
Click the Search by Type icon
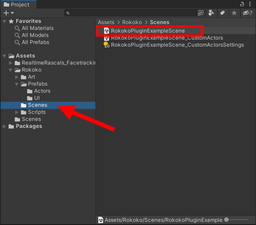[211, 13]
